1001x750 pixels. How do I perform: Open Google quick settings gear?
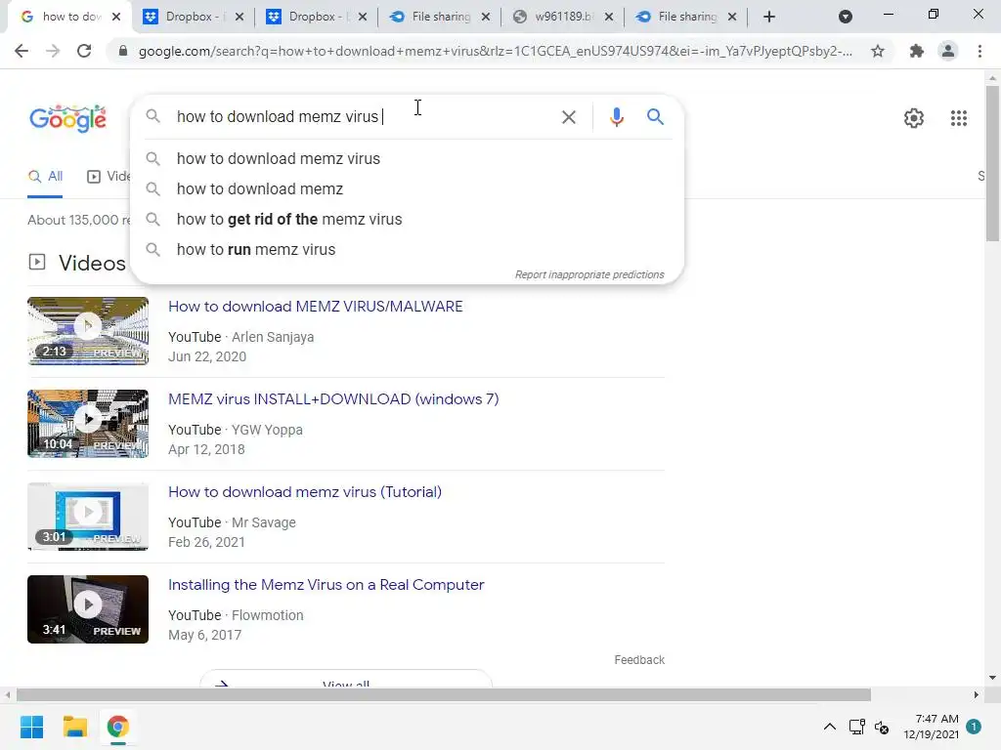click(914, 118)
